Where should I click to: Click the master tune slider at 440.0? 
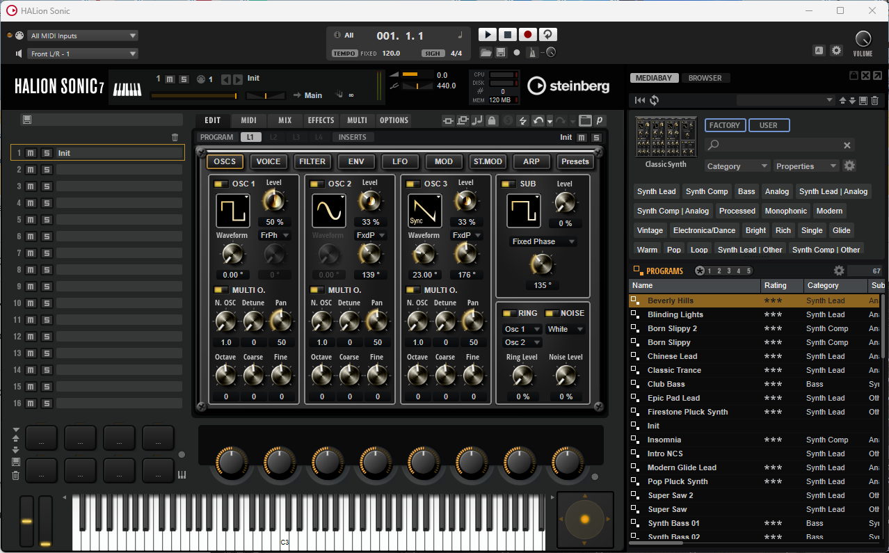[417, 86]
